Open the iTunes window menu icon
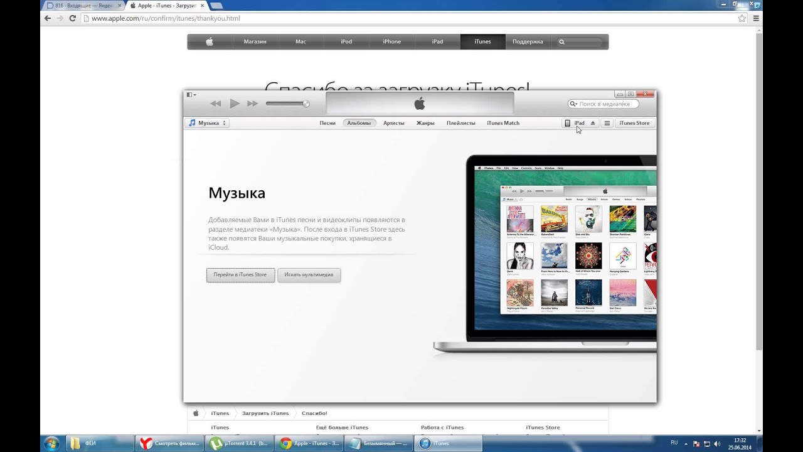 pyautogui.click(x=191, y=95)
